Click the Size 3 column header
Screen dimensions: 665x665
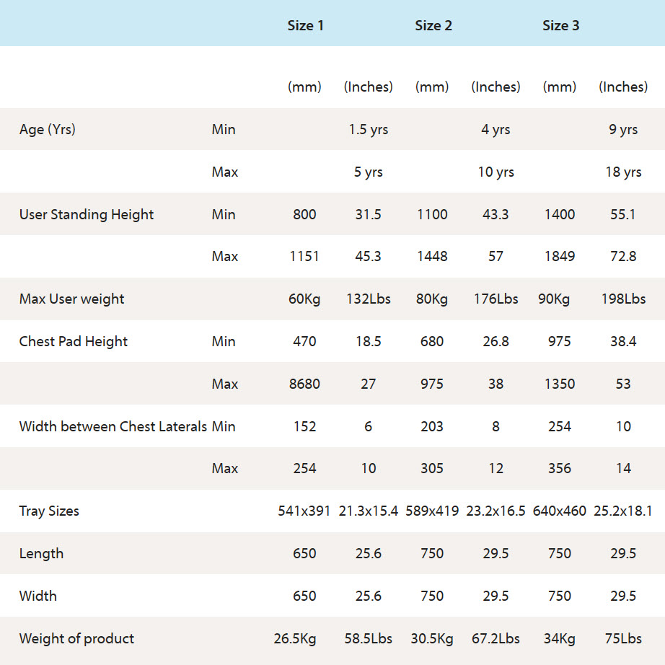[560, 25]
